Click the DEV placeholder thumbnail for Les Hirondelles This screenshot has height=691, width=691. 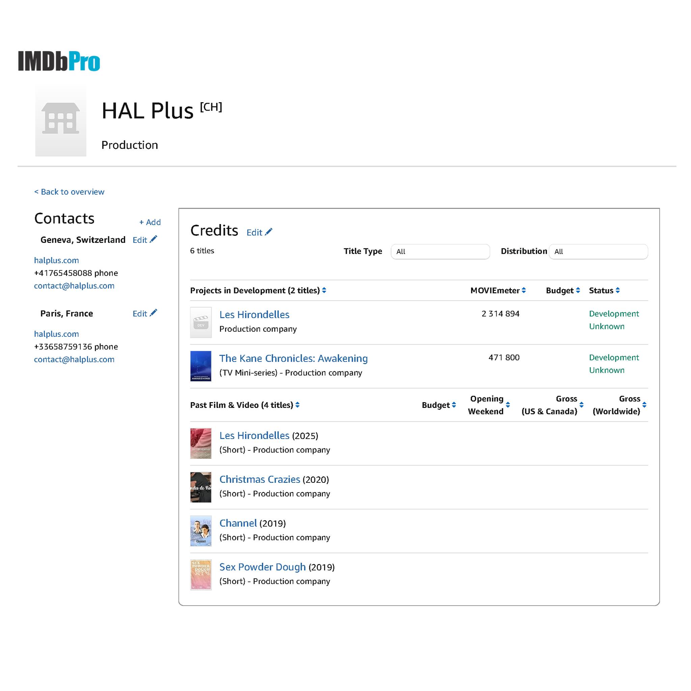pos(201,323)
